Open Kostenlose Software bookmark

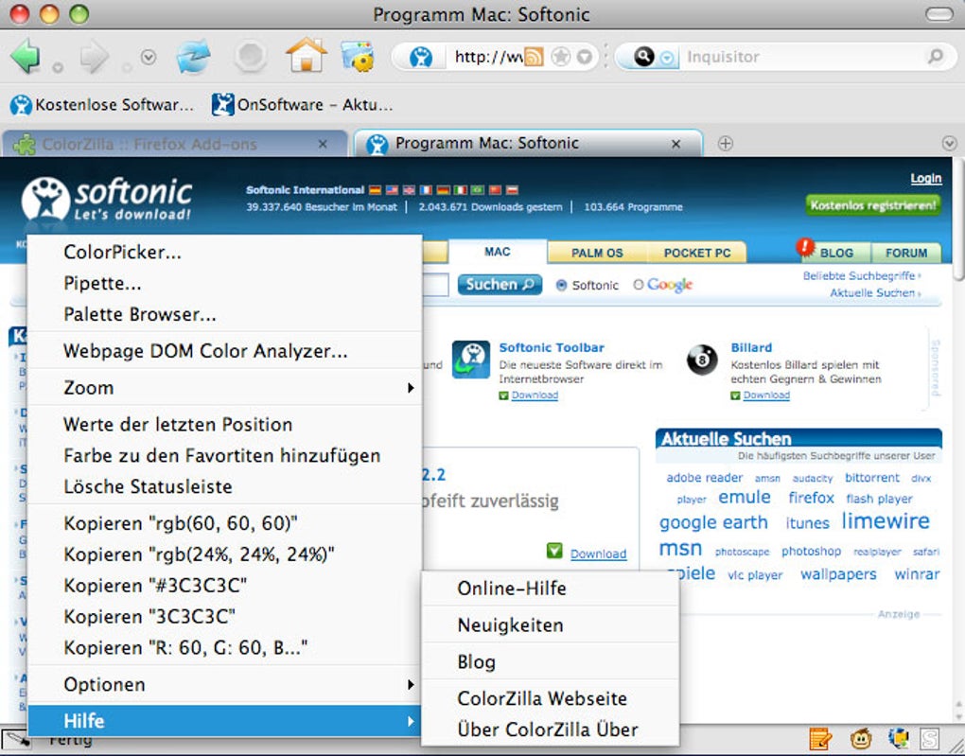pos(101,105)
